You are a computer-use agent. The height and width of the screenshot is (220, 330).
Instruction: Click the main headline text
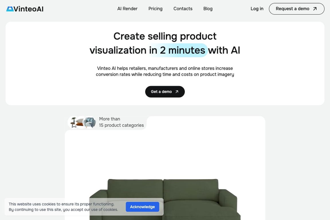pyautogui.click(x=165, y=43)
